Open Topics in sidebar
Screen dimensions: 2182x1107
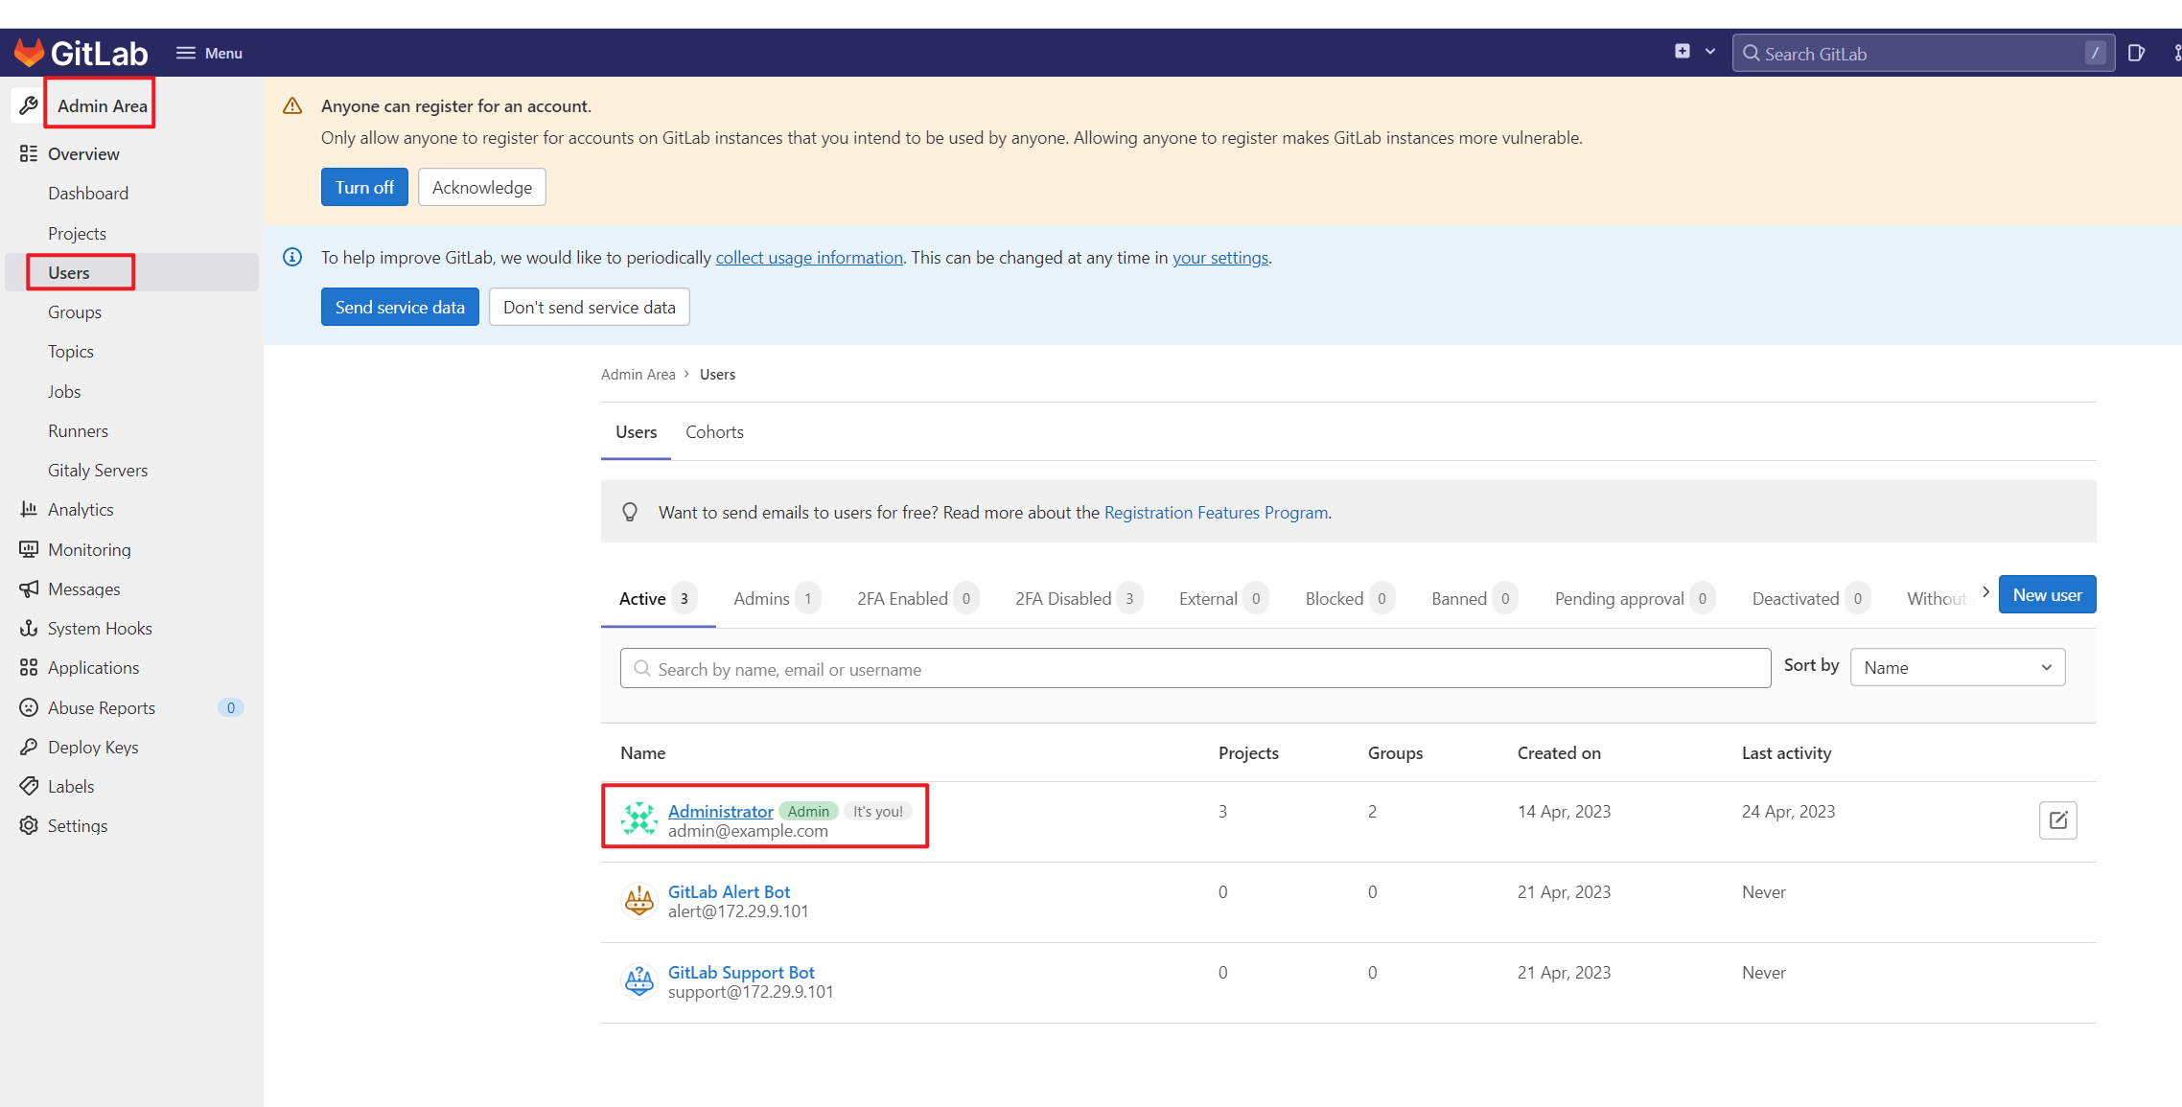[x=71, y=351]
